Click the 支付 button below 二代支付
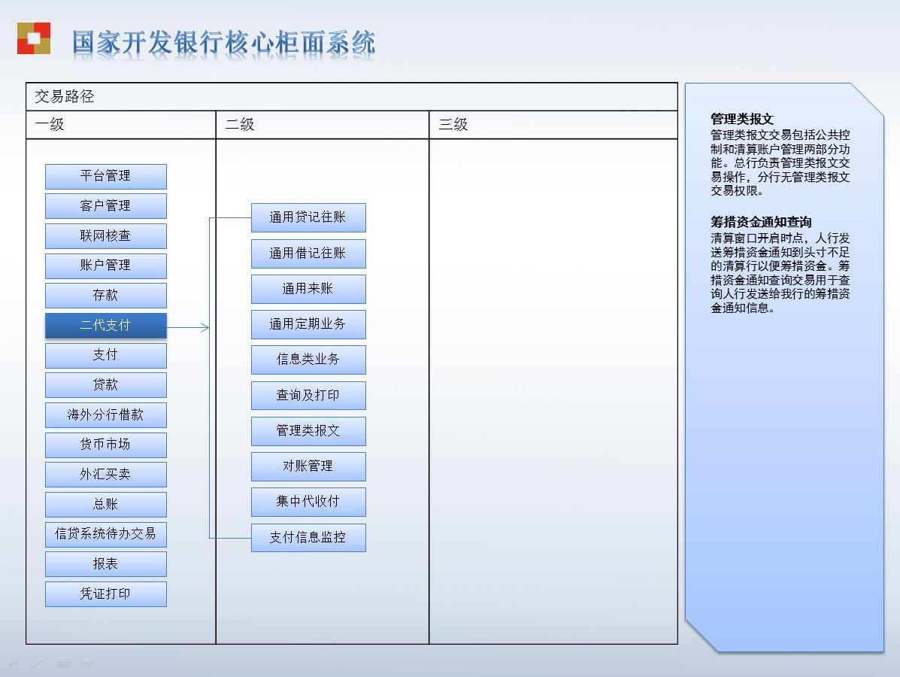The width and height of the screenshot is (900, 677). pyautogui.click(x=105, y=356)
